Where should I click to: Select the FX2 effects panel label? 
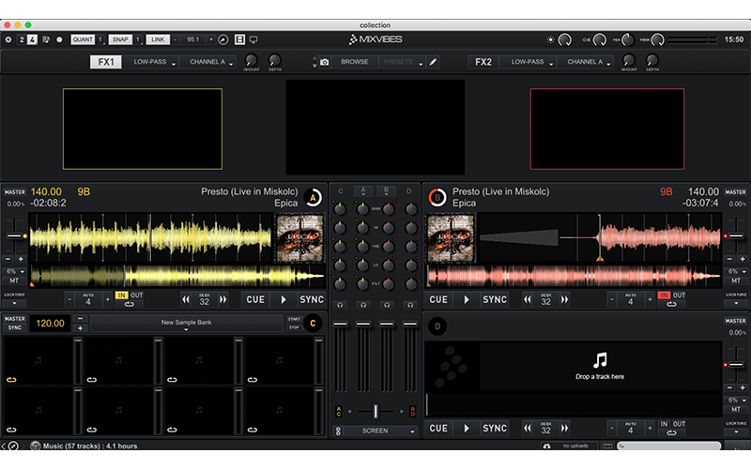point(483,62)
